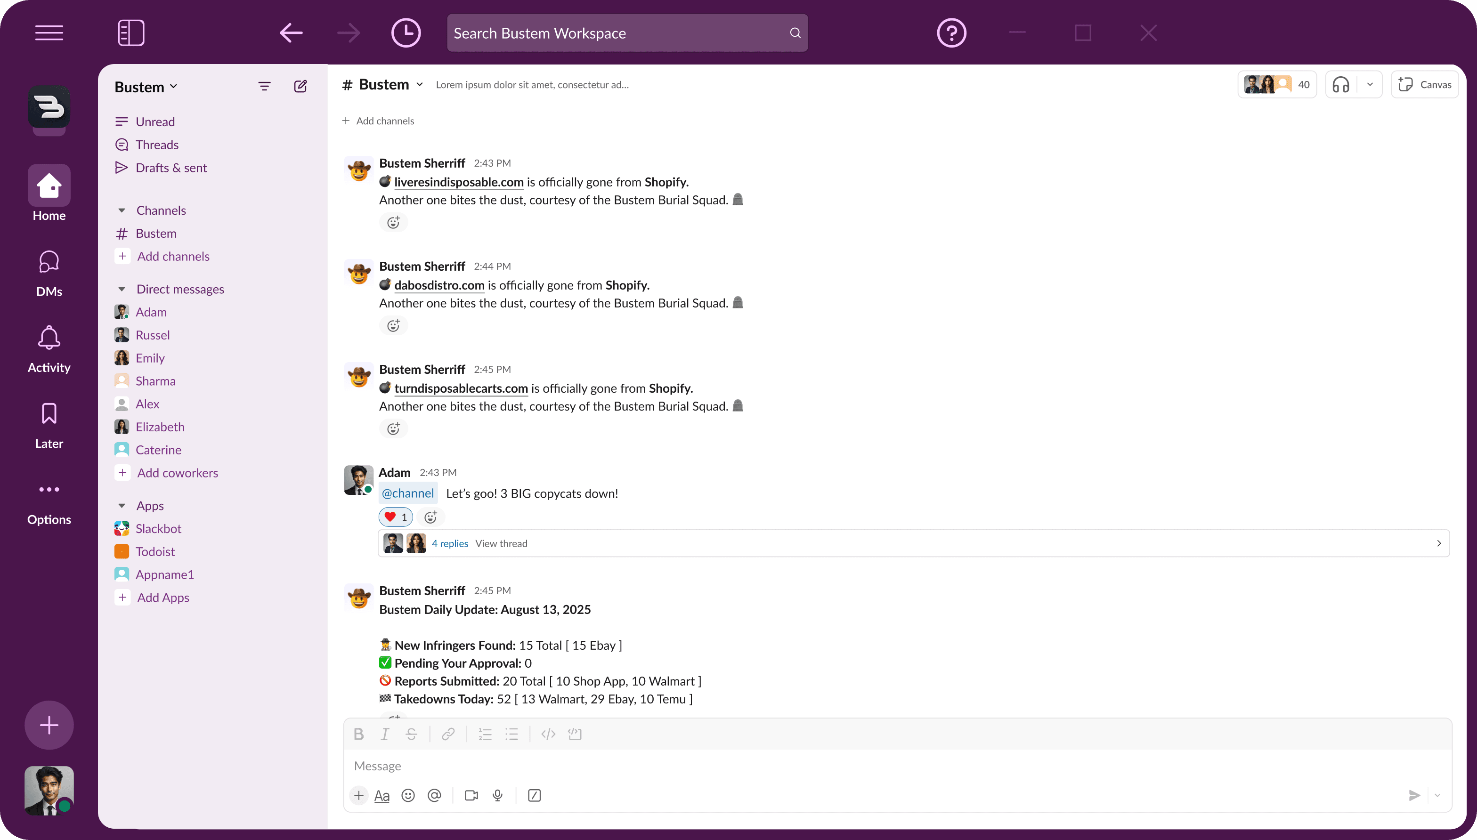Open the Bustem workspace name dropdown
The width and height of the screenshot is (1477, 840).
click(x=146, y=87)
